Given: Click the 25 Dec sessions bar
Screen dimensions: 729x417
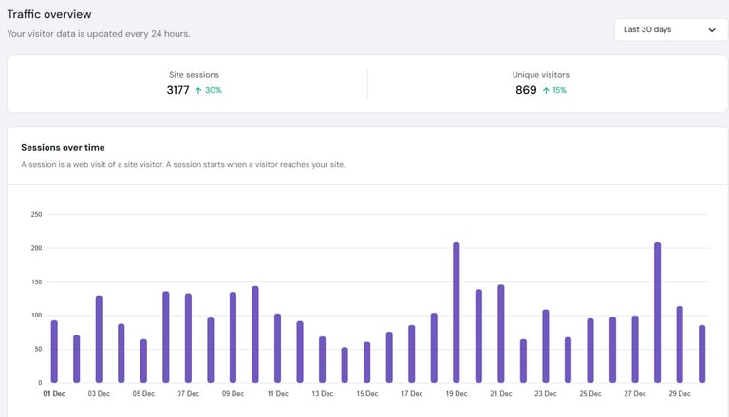Looking at the screenshot, I should [x=590, y=351].
